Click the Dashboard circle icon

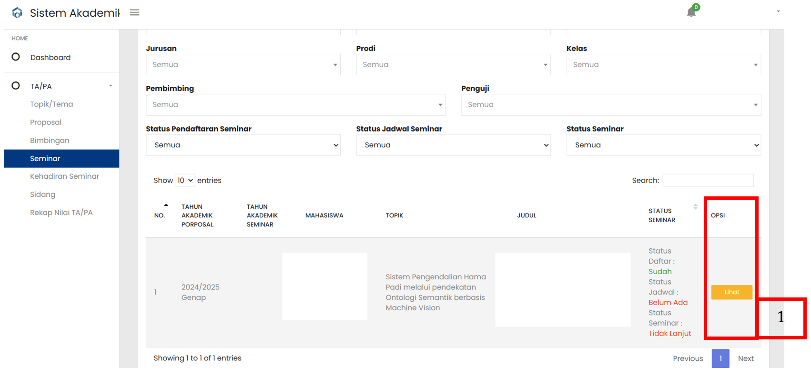pos(16,57)
